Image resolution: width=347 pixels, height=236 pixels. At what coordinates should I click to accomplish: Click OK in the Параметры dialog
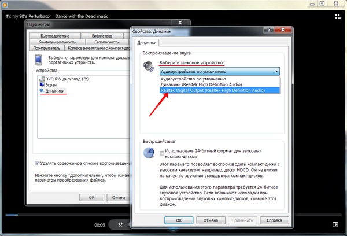[x=91, y=197]
